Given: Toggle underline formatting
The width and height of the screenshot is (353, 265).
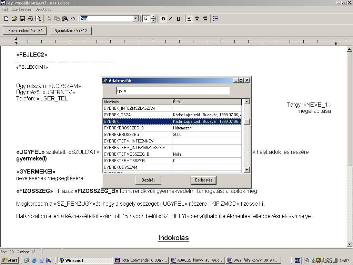Looking at the screenshot, I should pyautogui.click(x=178, y=19).
